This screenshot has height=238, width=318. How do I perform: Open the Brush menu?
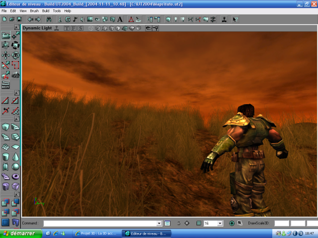coord(34,10)
